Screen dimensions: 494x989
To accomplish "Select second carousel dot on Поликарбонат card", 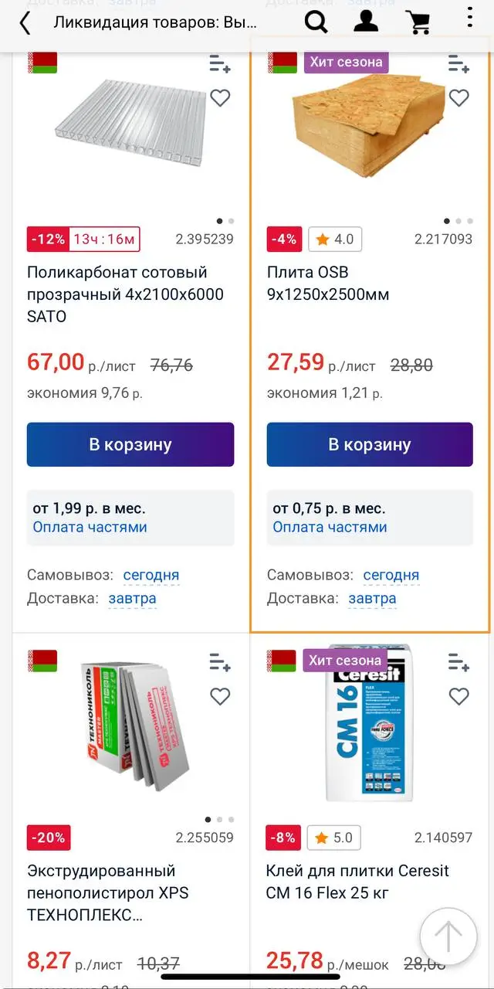I will coord(230,220).
